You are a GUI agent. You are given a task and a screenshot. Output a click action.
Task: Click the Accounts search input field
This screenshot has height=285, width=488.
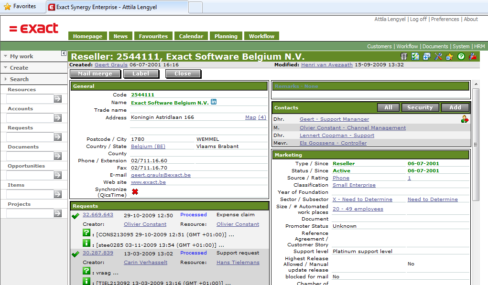pyautogui.click(x=30, y=118)
